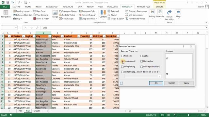
Task: Switch to KUTOOLS PLUS tab
Action: [x=144, y=6]
